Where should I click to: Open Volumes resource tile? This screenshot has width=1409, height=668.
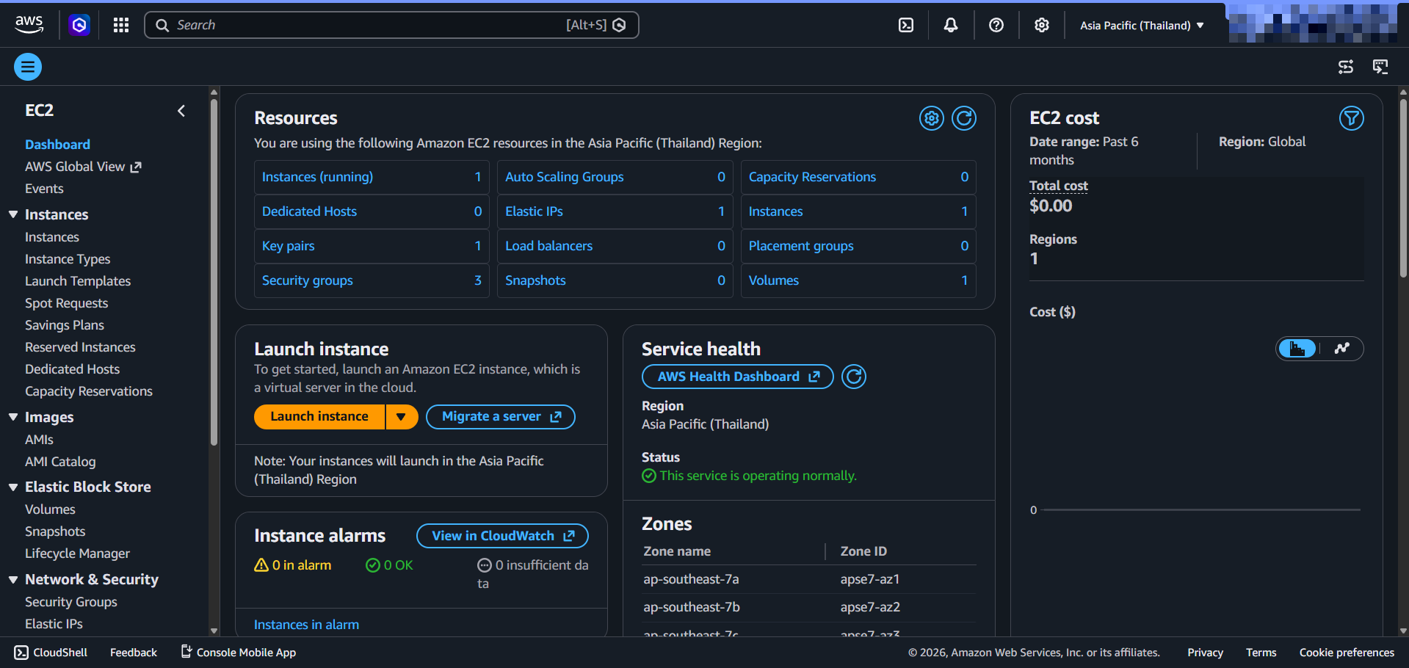(x=858, y=280)
